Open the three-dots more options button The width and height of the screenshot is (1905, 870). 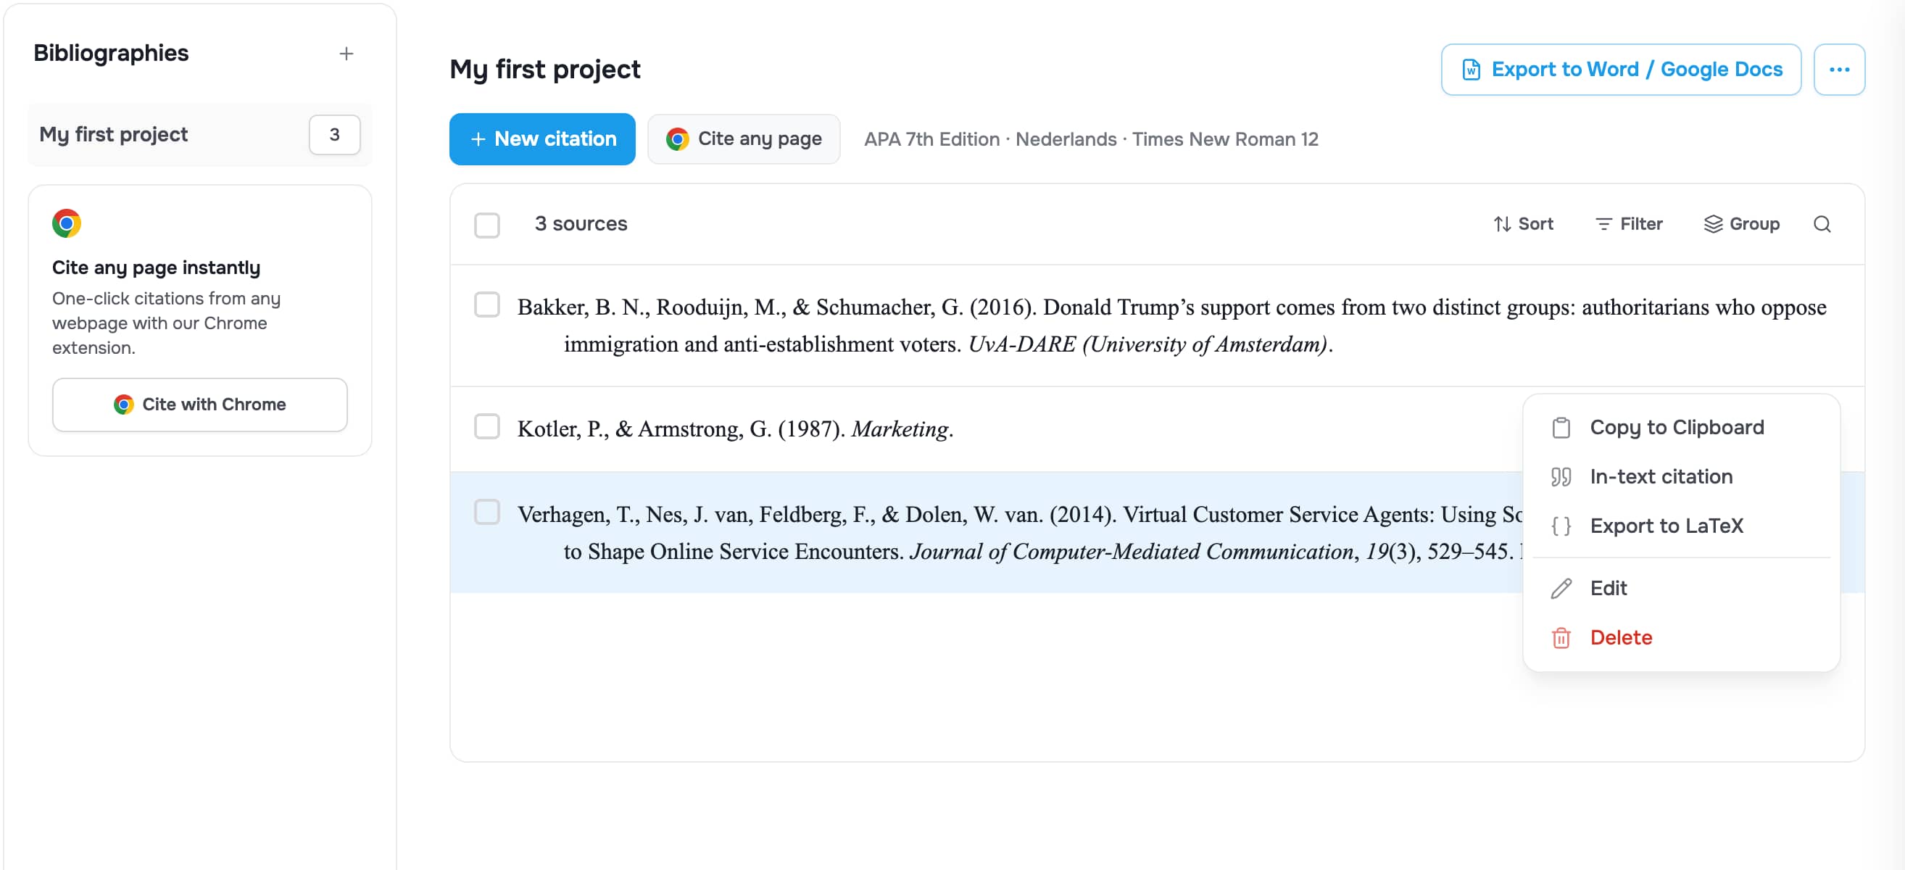1838,70
